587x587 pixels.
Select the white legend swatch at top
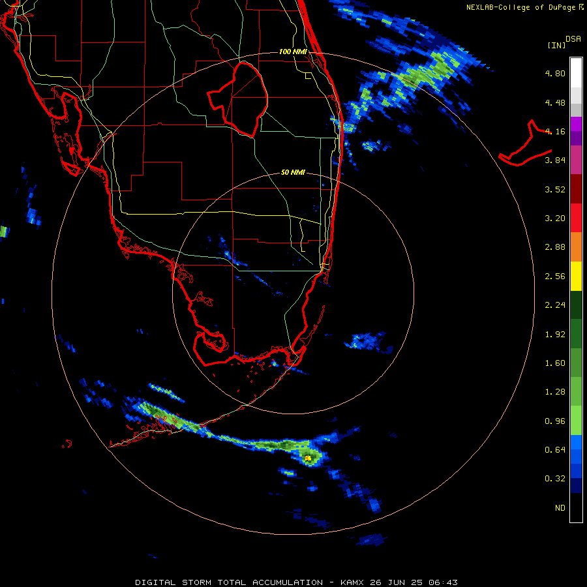point(576,73)
